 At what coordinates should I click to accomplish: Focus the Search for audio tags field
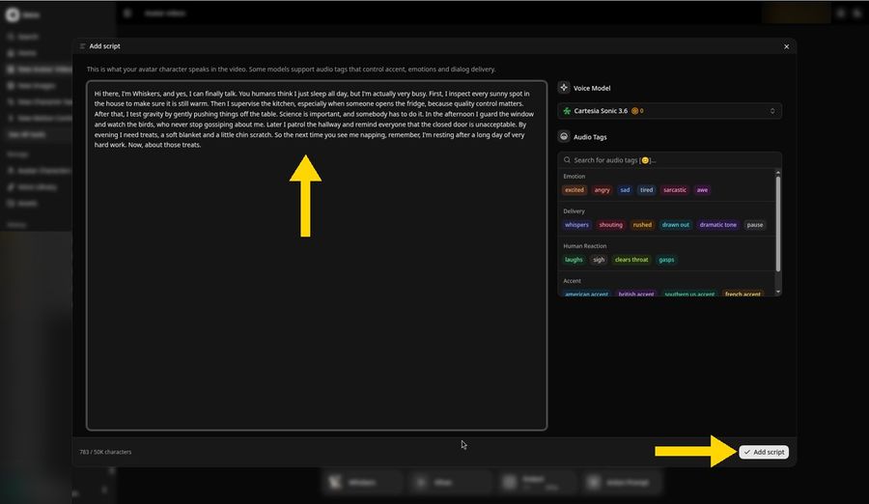point(669,159)
